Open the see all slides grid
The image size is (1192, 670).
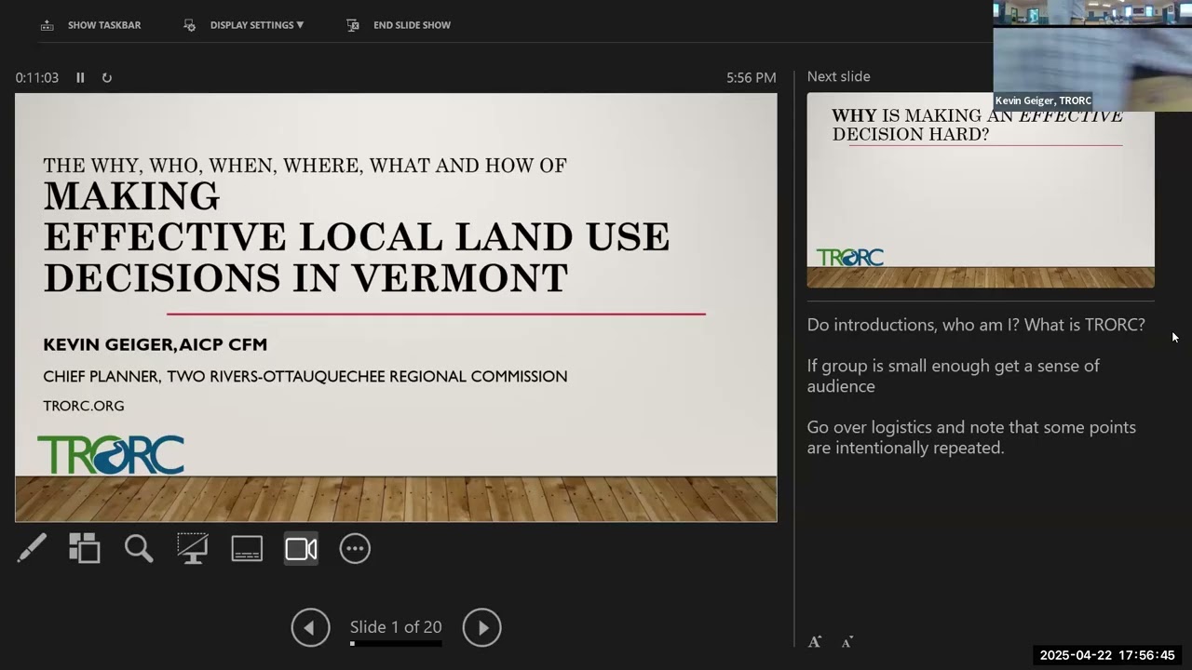tap(85, 549)
